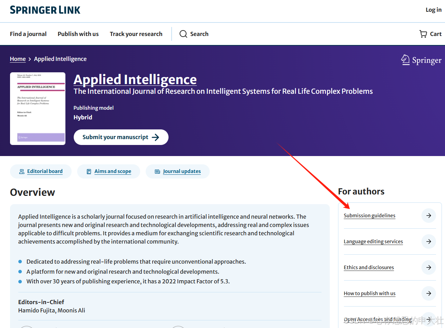Click the names Hamido Fujita, Moonis Ali
The image size is (445, 328).
click(x=52, y=310)
